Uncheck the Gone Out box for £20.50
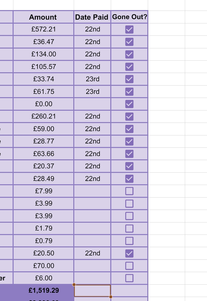 tap(129, 253)
